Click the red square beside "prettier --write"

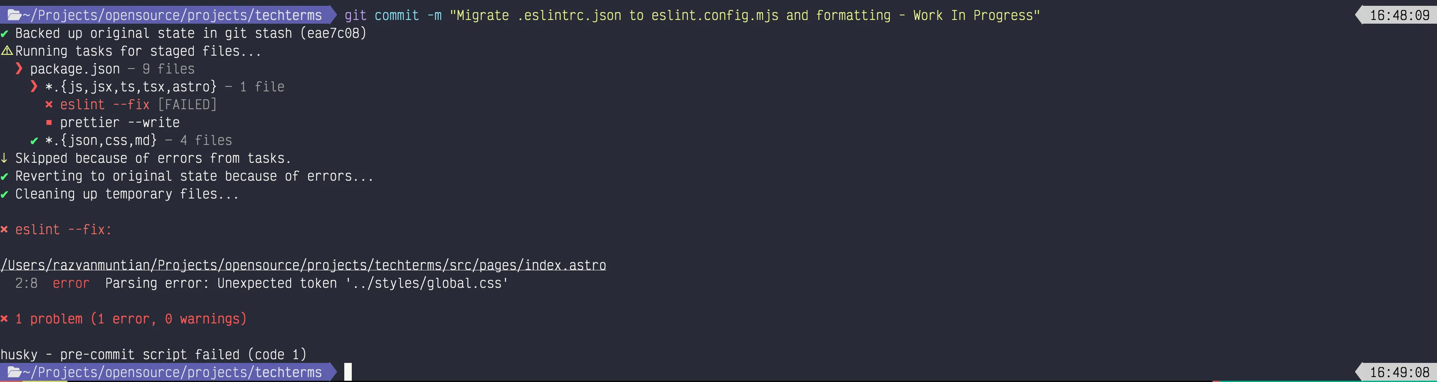point(49,122)
